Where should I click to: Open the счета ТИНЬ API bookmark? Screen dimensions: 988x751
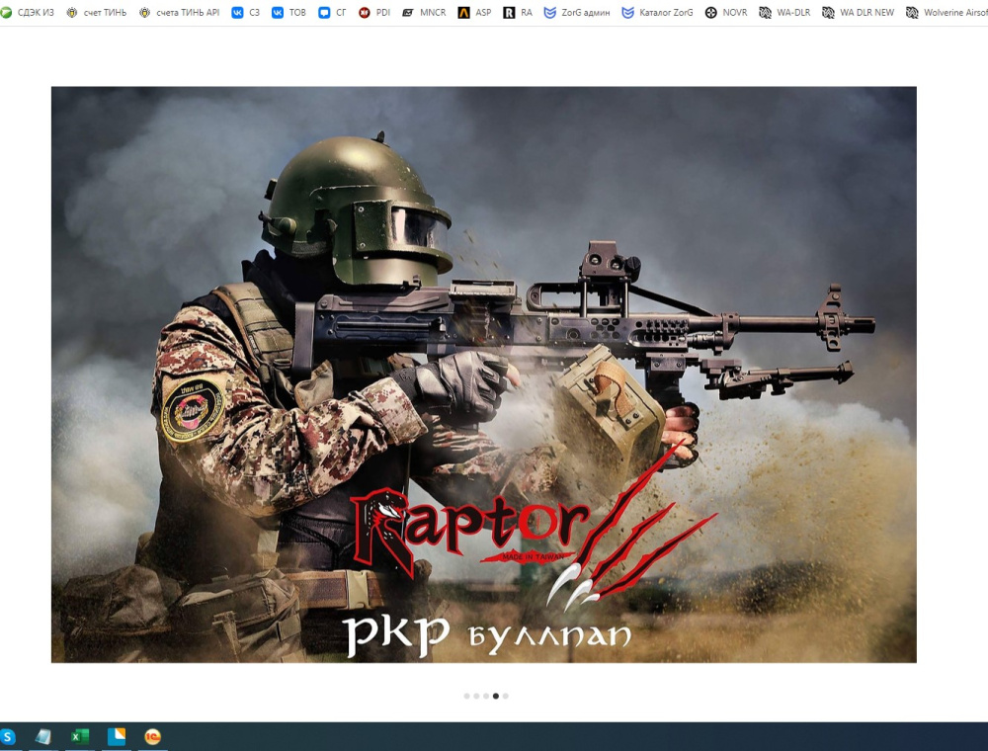(x=180, y=13)
